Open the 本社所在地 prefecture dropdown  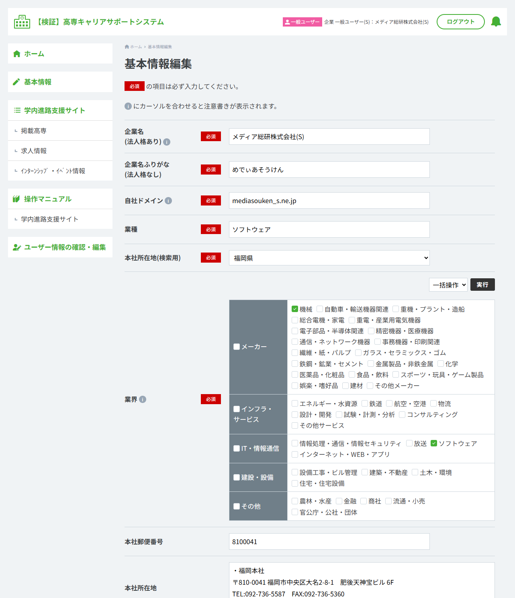pyautogui.click(x=329, y=258)
